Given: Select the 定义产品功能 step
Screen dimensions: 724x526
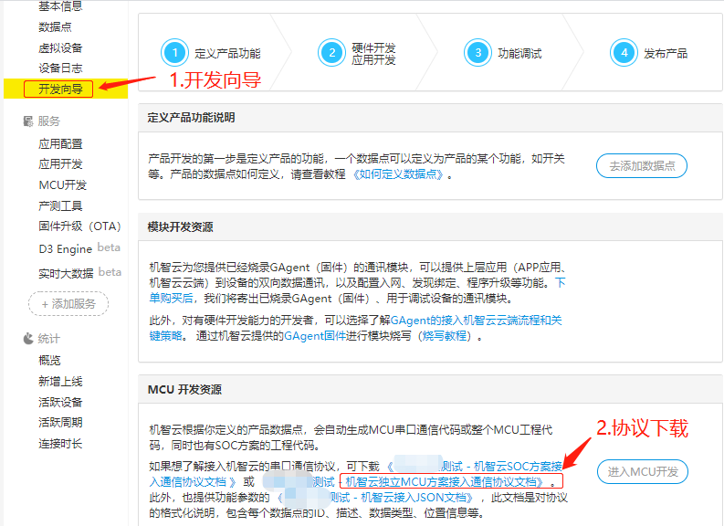Looking at the screenshot, I should (x=227, y=53).
